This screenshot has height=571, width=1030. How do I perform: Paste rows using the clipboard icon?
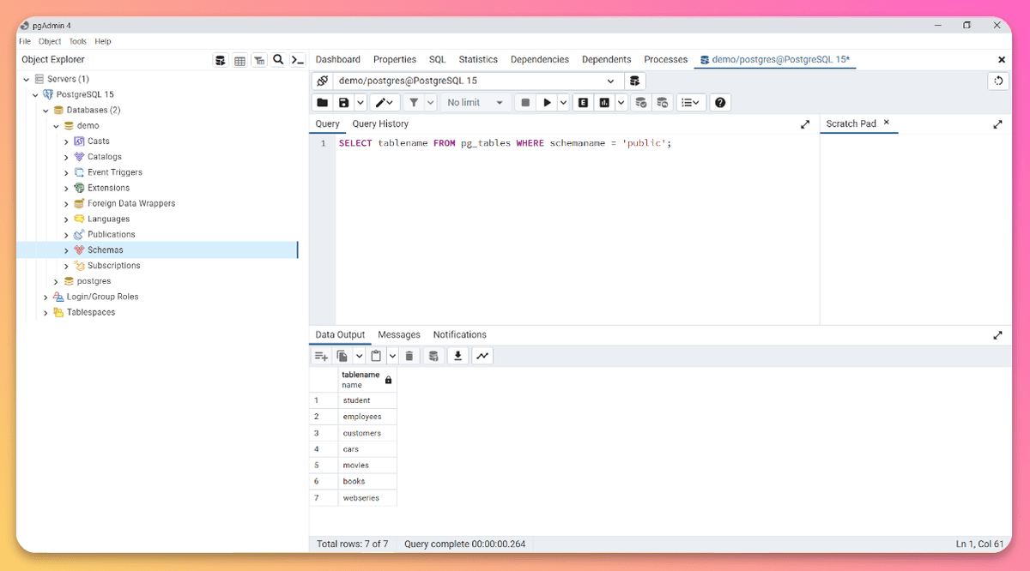[x=376, y=356]
